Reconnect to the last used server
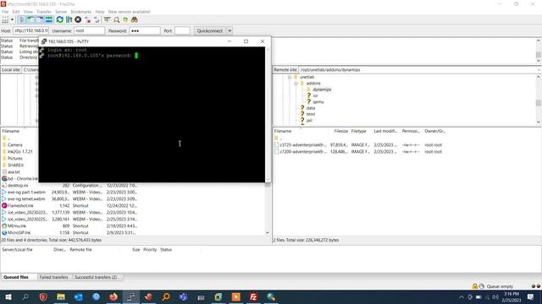The width and height of the screenshot is (542, 304). pyautogui.click(x=97, y=19)
